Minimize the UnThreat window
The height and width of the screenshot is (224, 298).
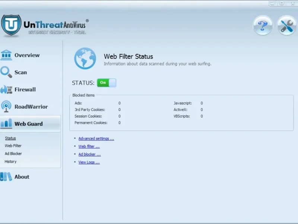pyautogui.click(x=272, y=3)
